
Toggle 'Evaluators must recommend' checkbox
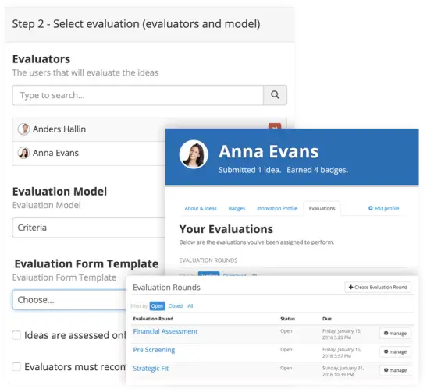tap(16, 367)
